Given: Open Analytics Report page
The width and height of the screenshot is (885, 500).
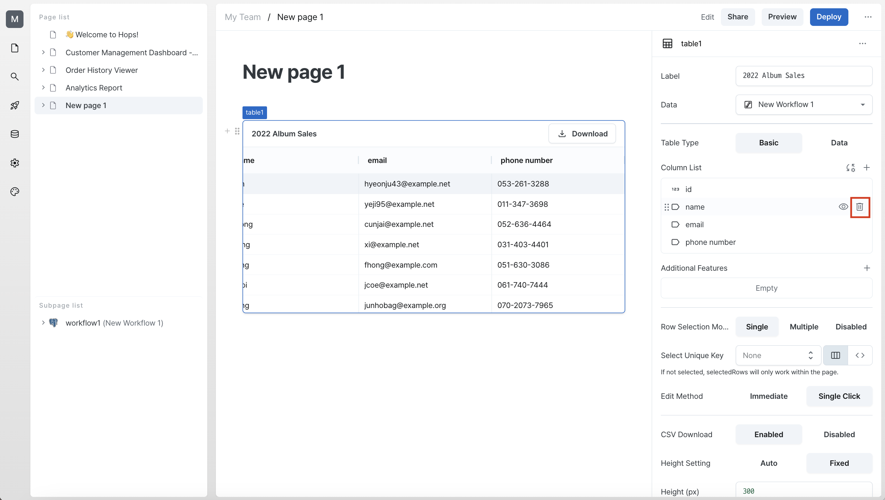Looking at the screenshot, I should coord(118,88).
